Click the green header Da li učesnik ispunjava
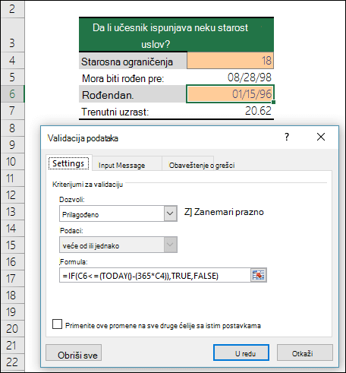 [x=176, y=35]
